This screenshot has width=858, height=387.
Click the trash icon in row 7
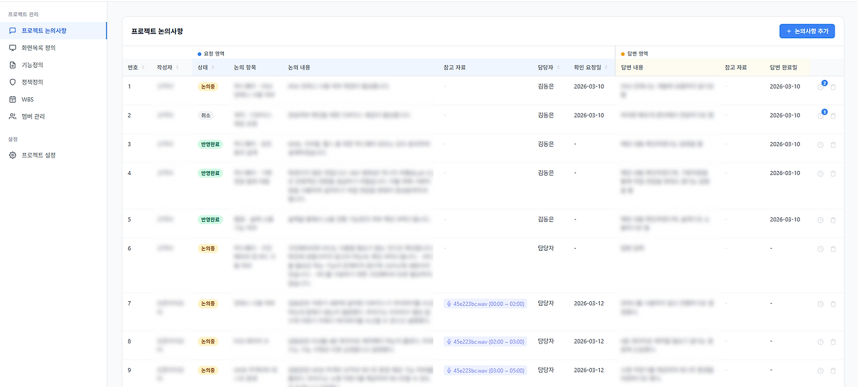point(833,304)
